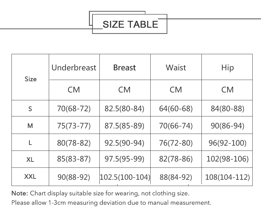Click the 108(104-112) hip cell
This screenshot has height=224, width=261.
click(x=227, y=177)
